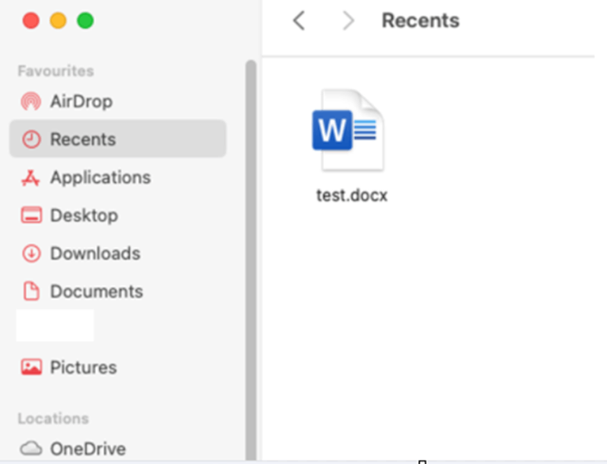Close the Finder window, red button
The image size is (607, 464).
(31, 21)
